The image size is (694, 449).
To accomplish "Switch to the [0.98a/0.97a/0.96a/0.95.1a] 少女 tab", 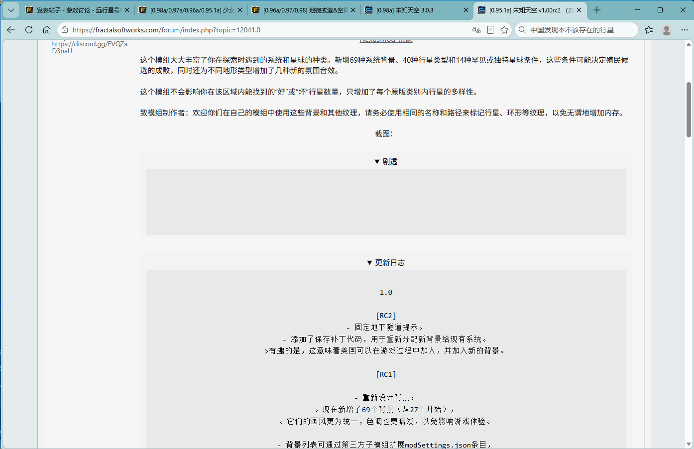I will point(190,10).
